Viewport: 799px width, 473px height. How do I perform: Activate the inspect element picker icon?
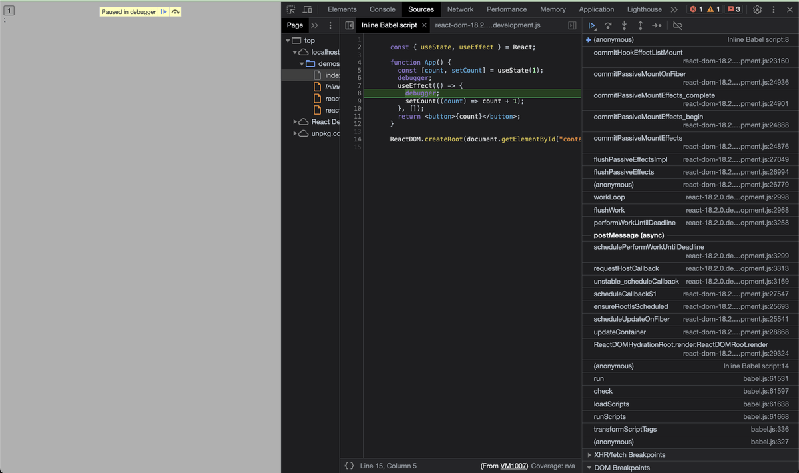(x=291, y=9)
